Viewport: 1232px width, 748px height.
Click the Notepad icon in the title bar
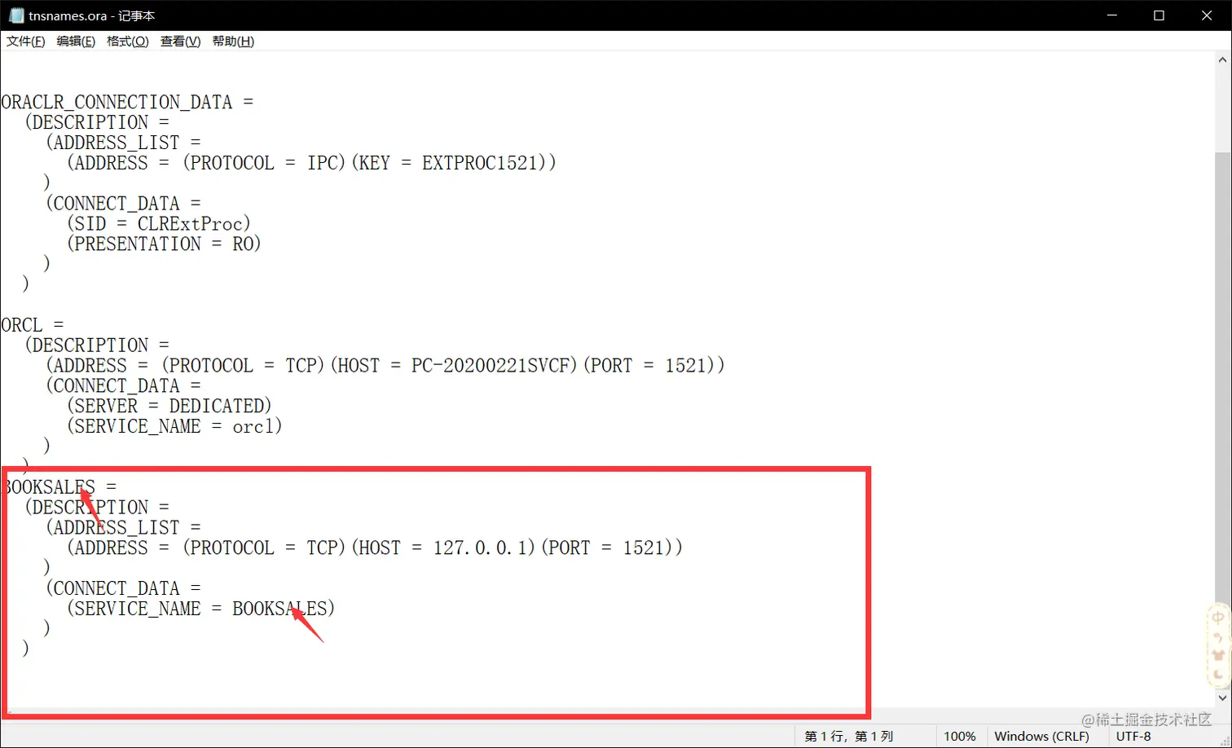click(16, 15)
